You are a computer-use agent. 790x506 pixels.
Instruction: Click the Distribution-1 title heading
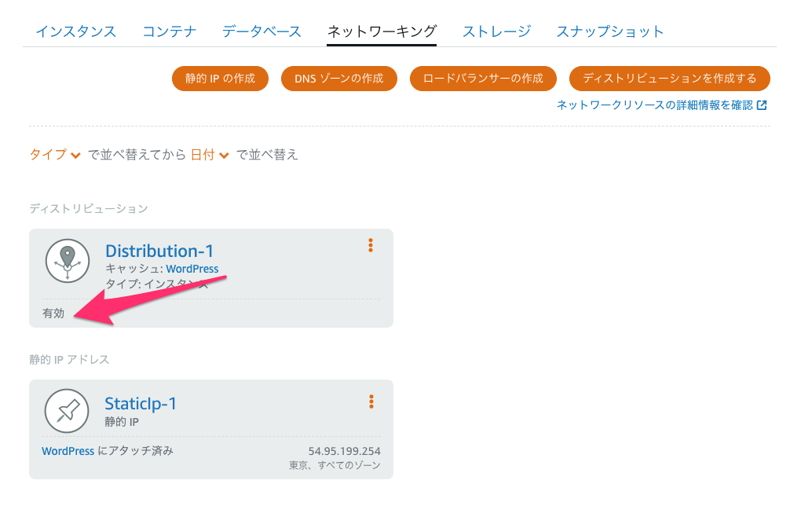coord(160,251)
